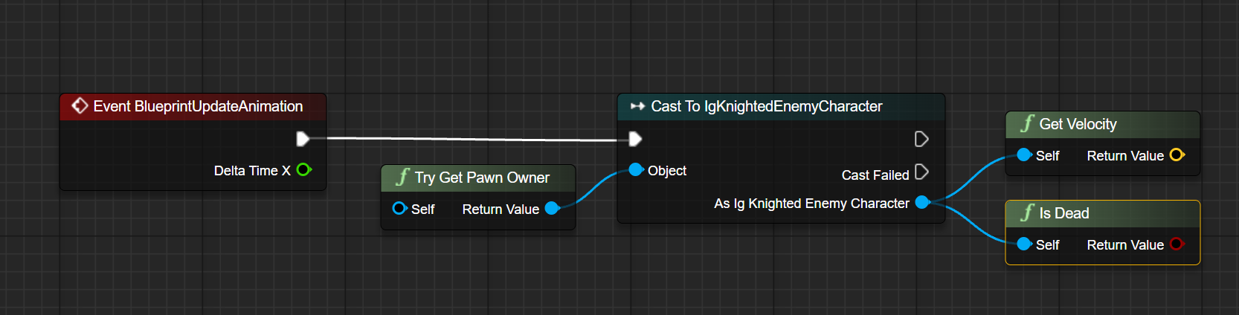Select the Try Get Pawn Owner node header

pyautogui.click(x=478, y=178)
